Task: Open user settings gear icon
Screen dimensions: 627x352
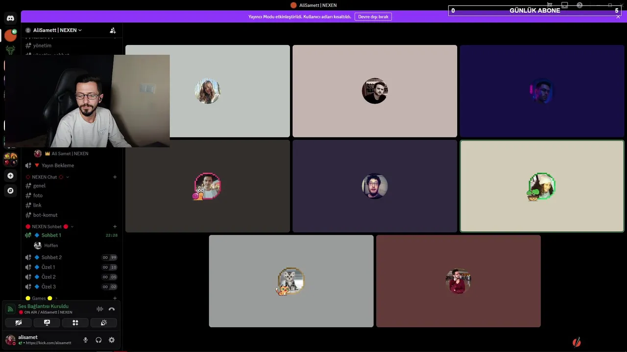Action: click(112, 340)
